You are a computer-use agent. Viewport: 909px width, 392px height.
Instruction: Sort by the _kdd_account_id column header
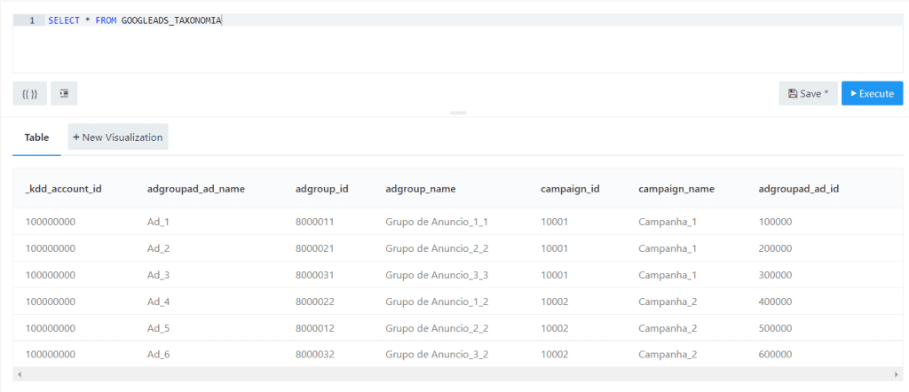64,188
